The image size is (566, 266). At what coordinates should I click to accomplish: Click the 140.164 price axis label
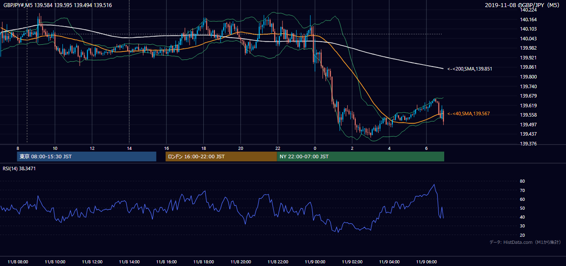[528, 20]
